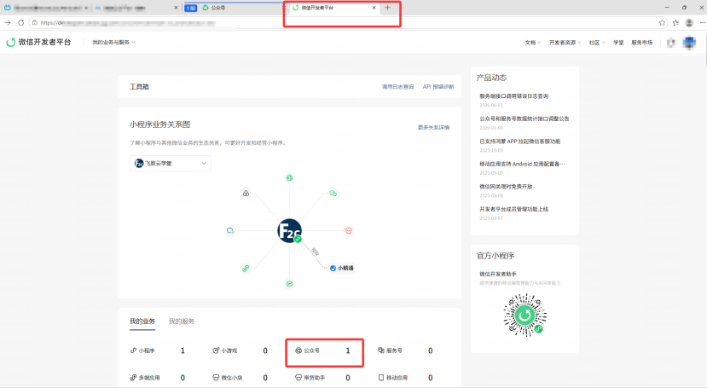Open the 调用日志查询 link

397,87
